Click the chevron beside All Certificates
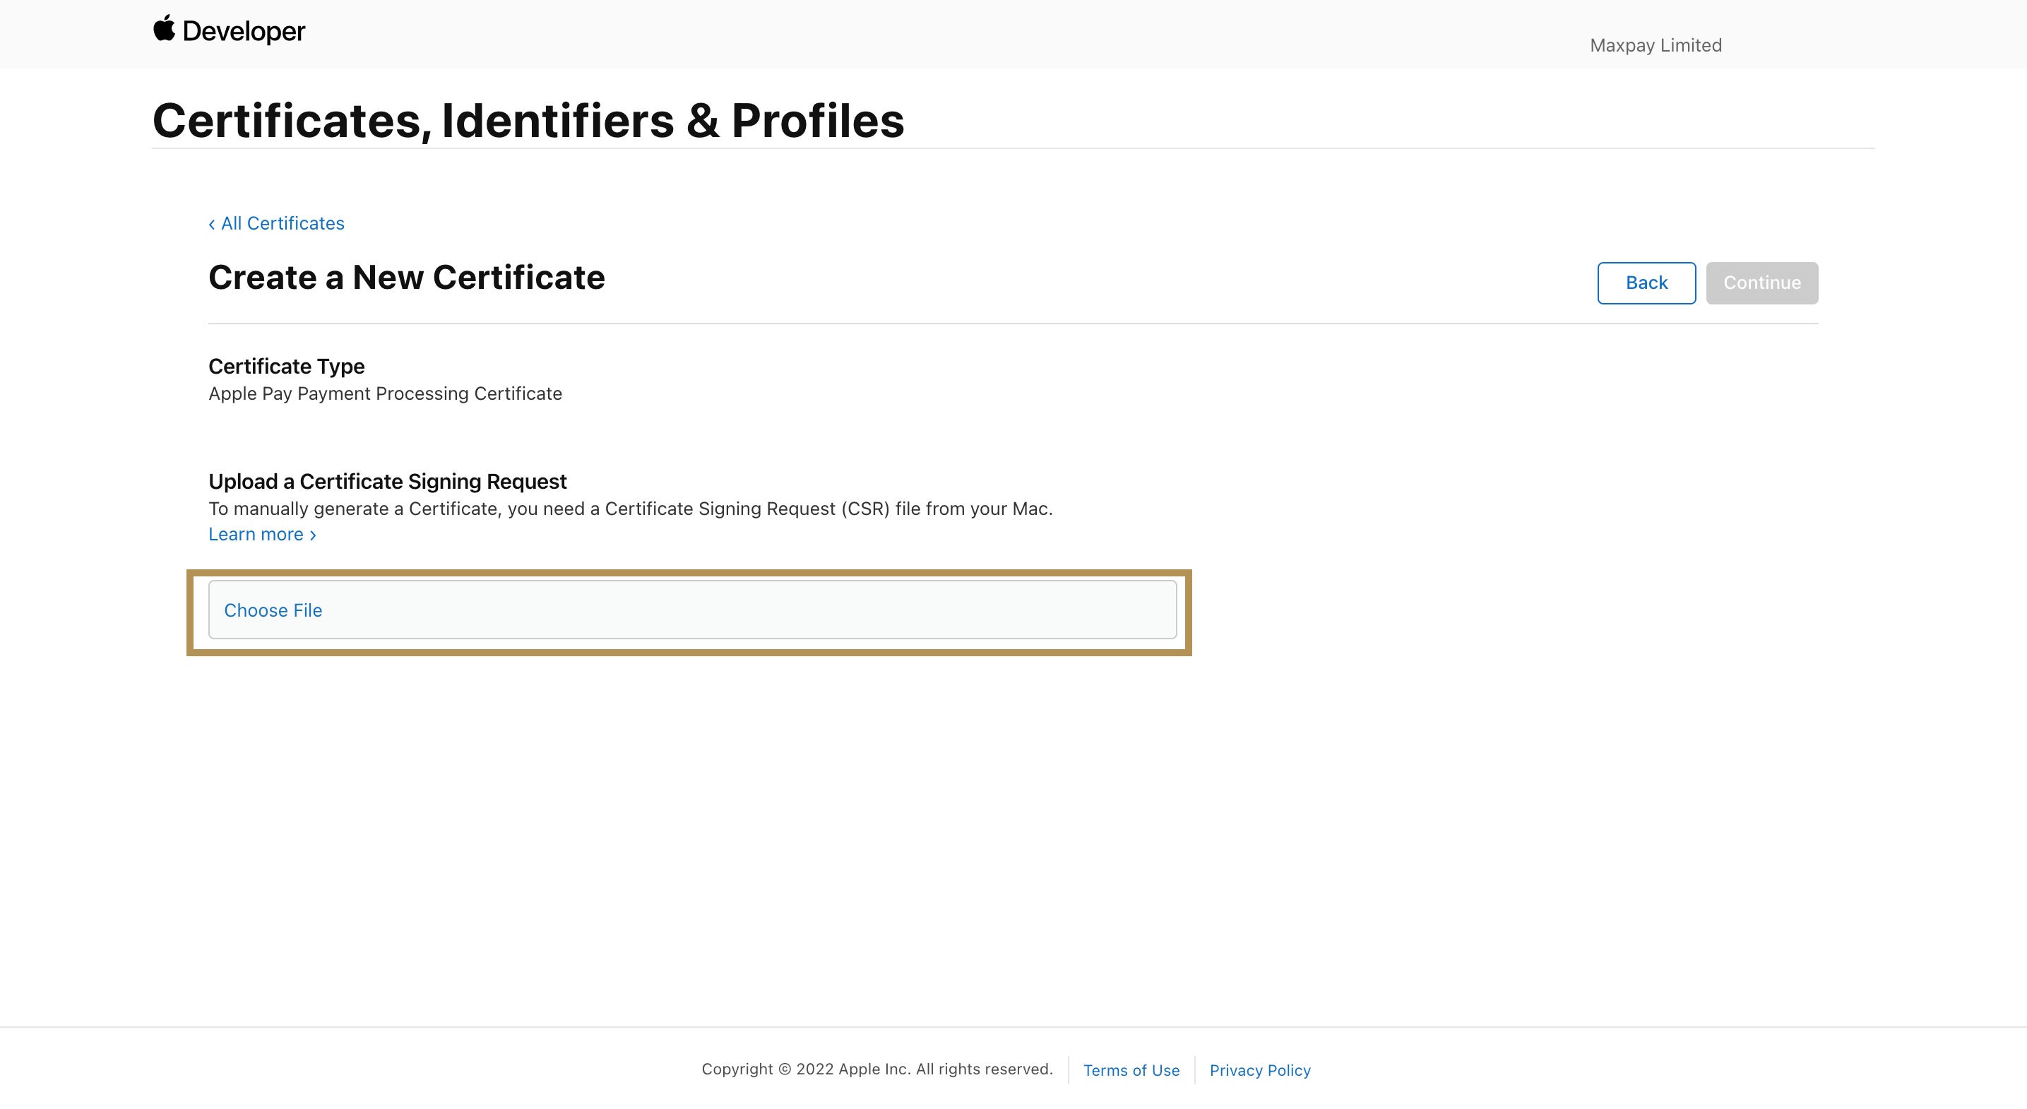The width and height of the screenshot is (2027, 1109). coord(211,225)
